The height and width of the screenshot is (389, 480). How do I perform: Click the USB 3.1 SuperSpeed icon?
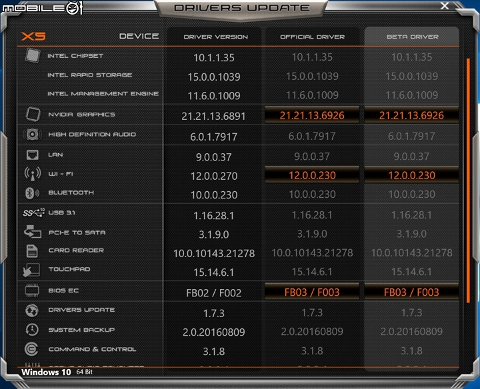(x=34, y=212)
